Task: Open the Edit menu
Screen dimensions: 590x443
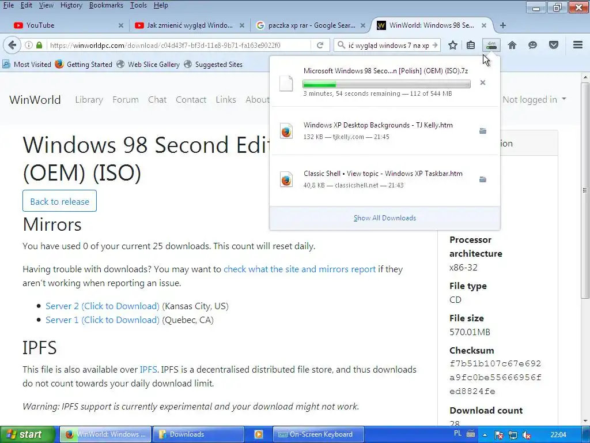Action: point(27,5)
